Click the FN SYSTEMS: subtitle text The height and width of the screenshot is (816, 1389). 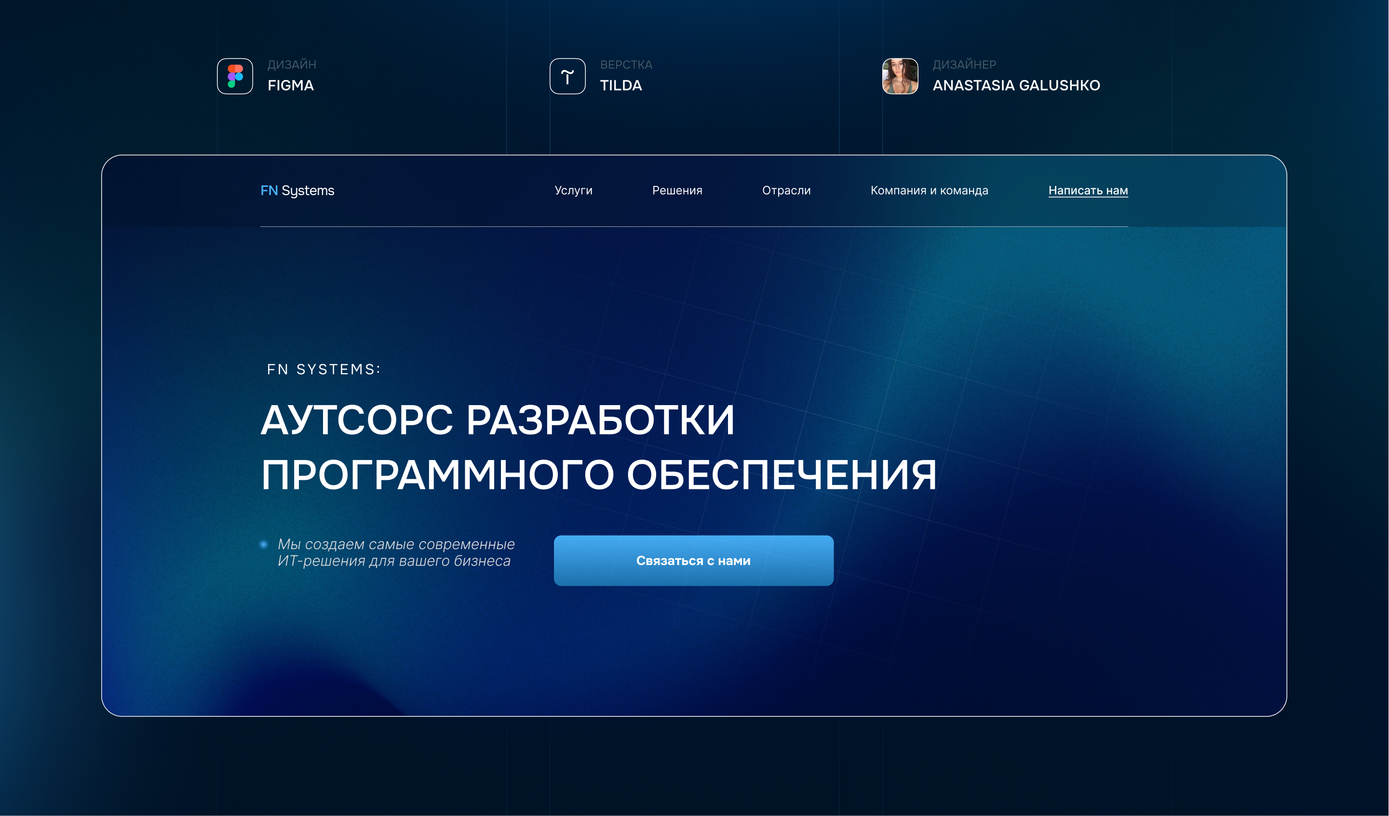point(324,369)
